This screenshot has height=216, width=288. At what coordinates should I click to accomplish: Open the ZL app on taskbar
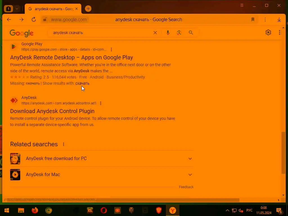point(90,210)
